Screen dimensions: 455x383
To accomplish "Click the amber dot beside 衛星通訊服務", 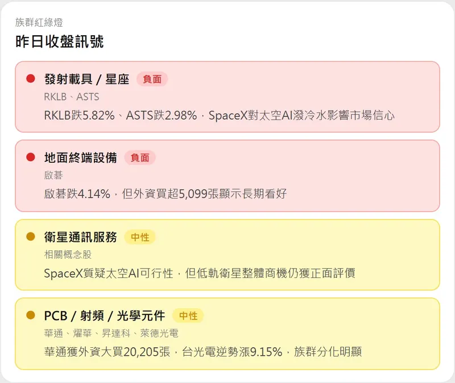I will (31, 237).
